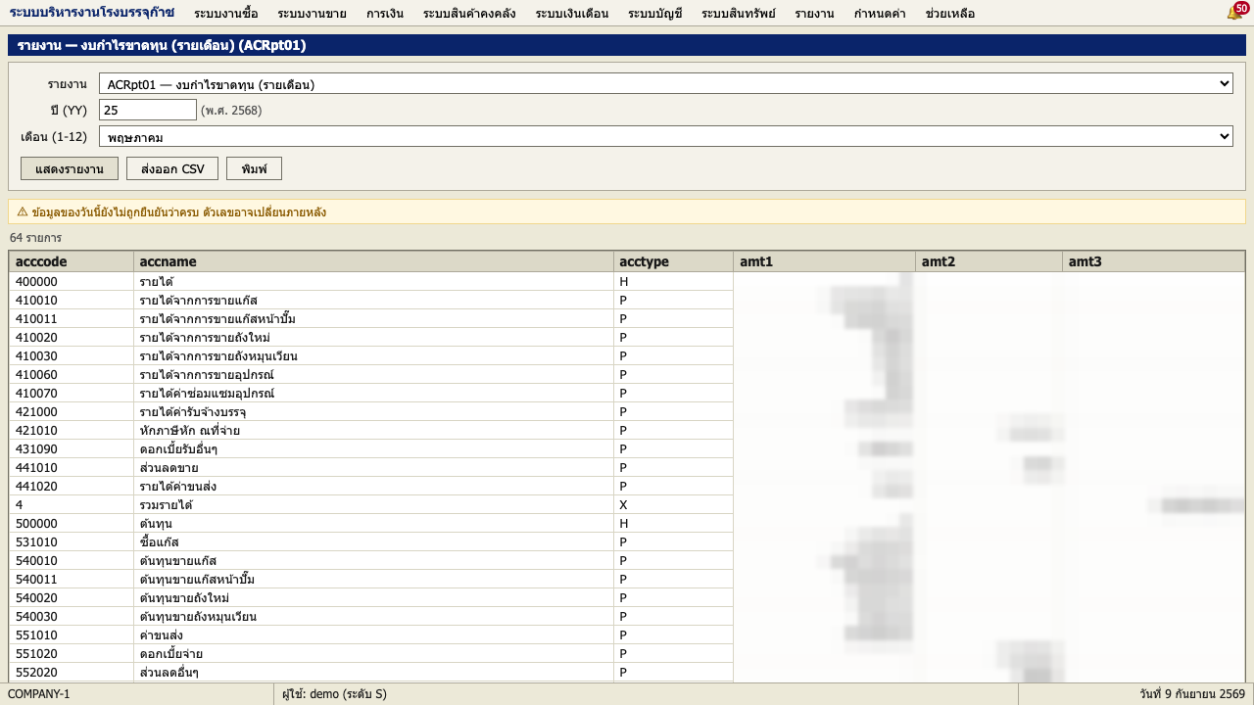Select the ดอกเบี้ยจ่าย cell
The width and height of the screenshot is (1254, 705).
pos(373,653)
